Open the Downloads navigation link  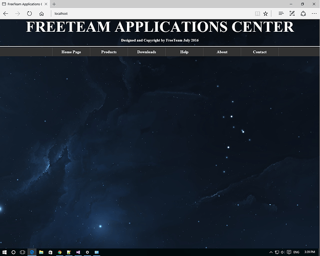146,52
